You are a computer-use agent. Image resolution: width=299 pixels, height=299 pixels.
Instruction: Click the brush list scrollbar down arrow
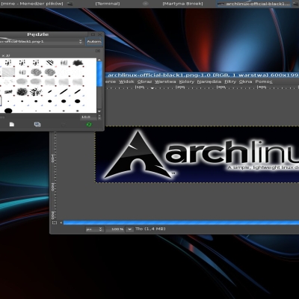[99, 111]
